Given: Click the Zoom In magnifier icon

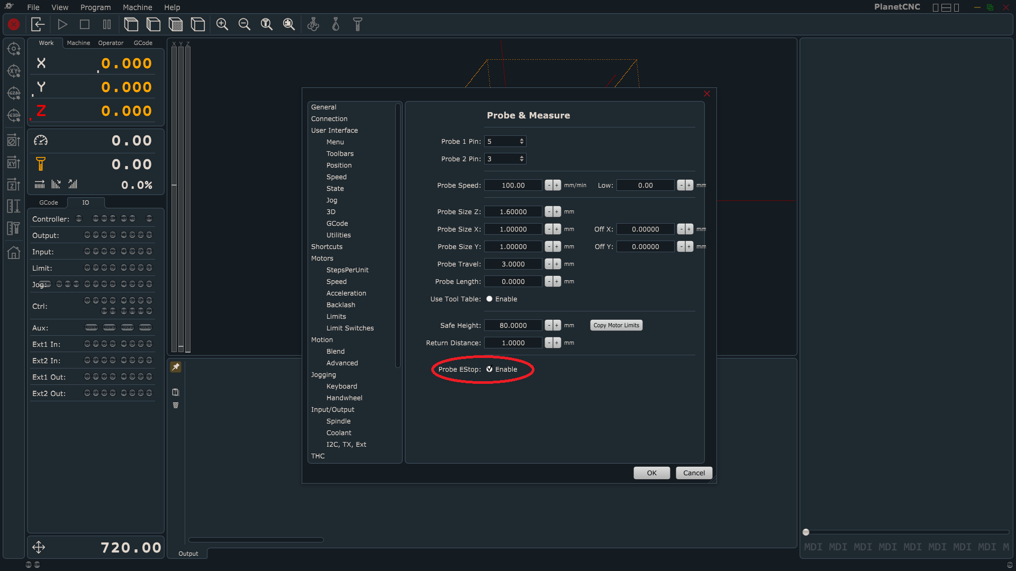Looking at the screenshot, I should (x=222, y=24).
